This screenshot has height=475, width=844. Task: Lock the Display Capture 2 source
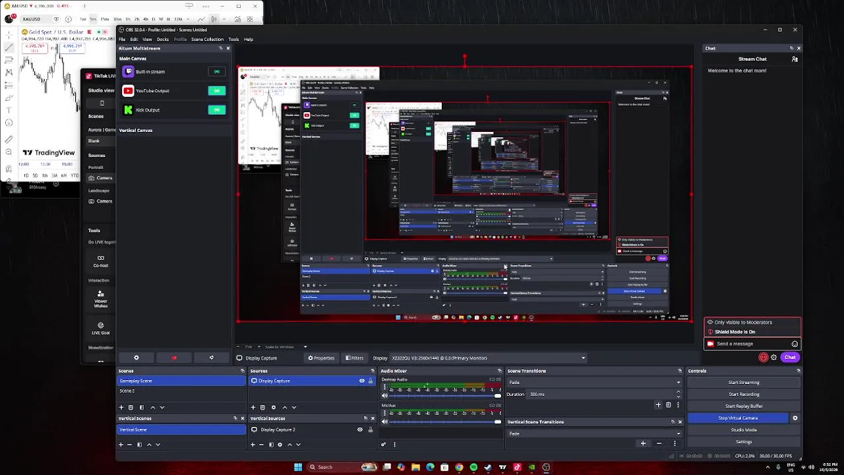point(370,429)
